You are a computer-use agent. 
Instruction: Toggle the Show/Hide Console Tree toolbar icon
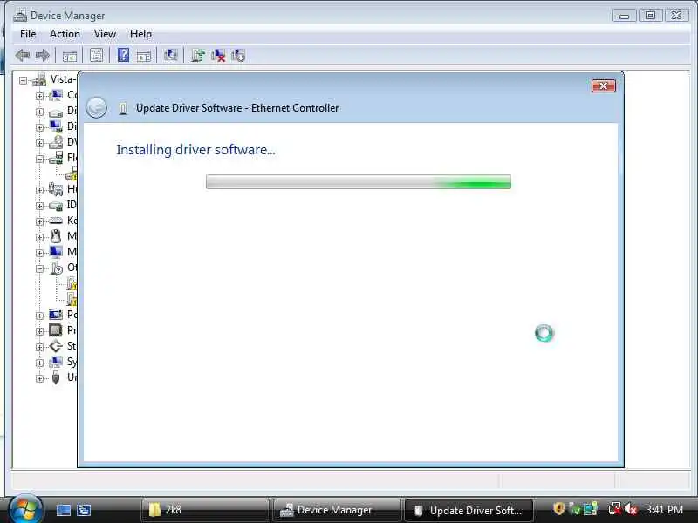point(70,56)
